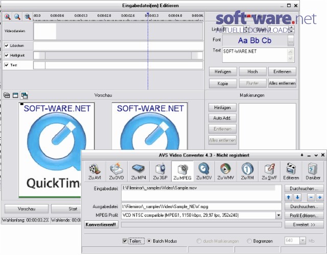Image resolution: width=327 pixels, height=255 pixels.
Task: Click the Kopie button
Action: coord(223,83)
